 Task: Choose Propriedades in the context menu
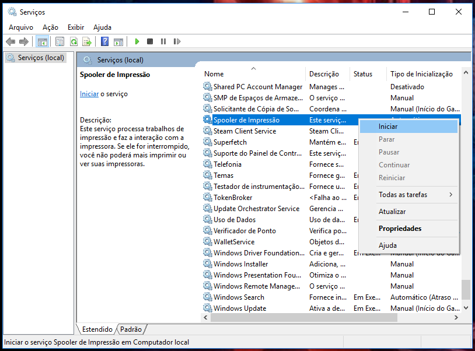408,229
